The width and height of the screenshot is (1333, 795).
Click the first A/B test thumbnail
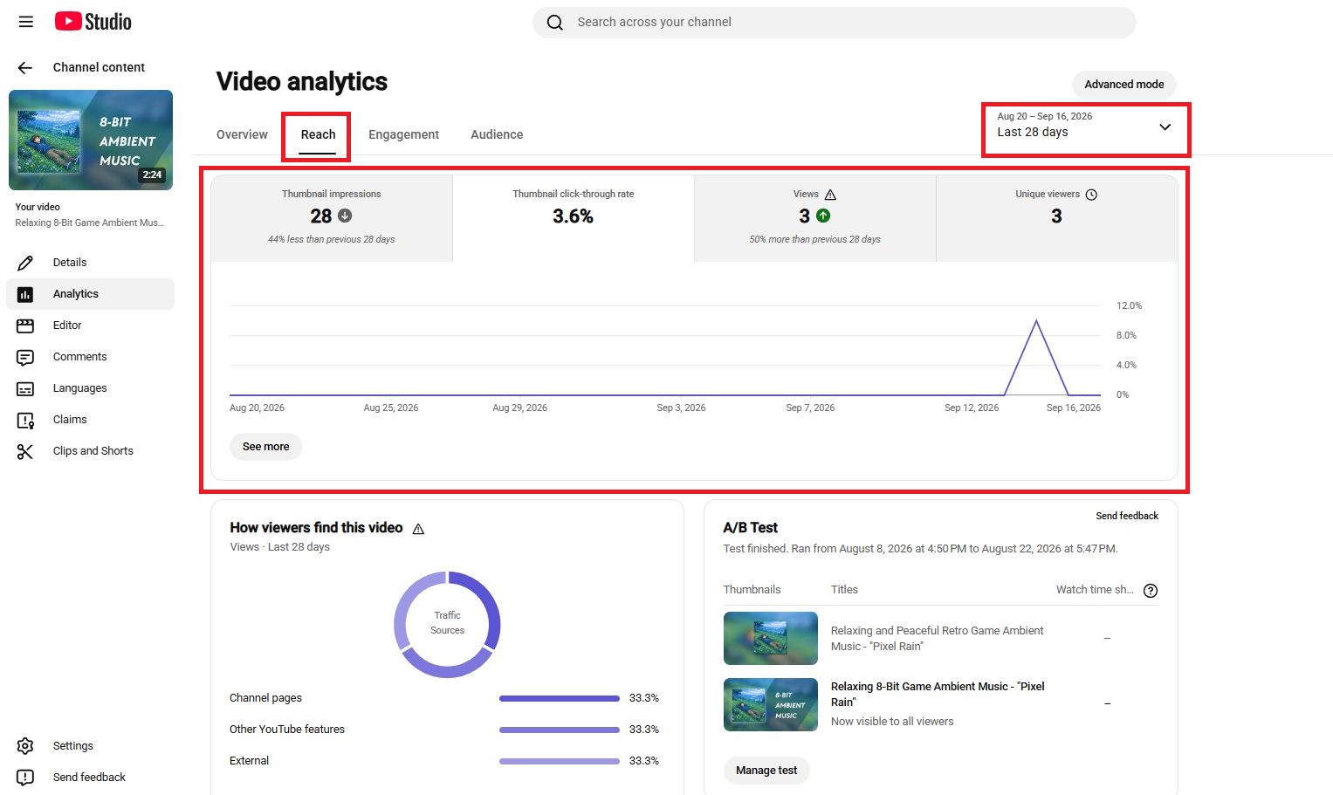click(770, 638)
